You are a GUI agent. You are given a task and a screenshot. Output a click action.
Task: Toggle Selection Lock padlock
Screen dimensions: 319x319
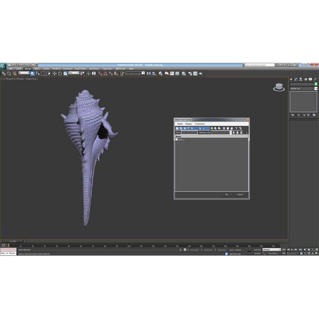tap(180, 250)
